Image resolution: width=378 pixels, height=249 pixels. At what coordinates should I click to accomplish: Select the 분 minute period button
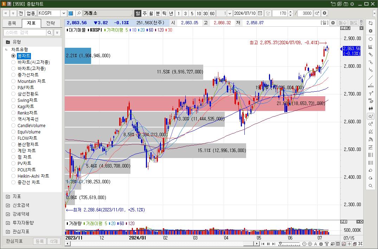[158, 13]
